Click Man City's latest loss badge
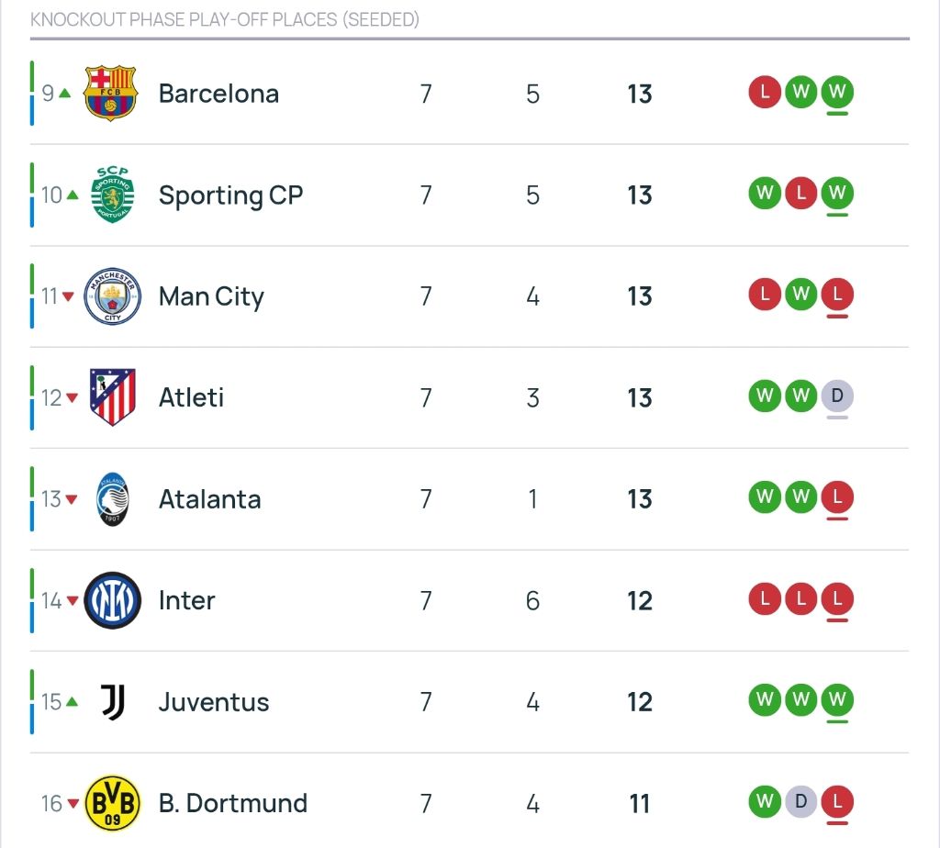The width and height of the screenshot is (940, 848). coord(836,295)
